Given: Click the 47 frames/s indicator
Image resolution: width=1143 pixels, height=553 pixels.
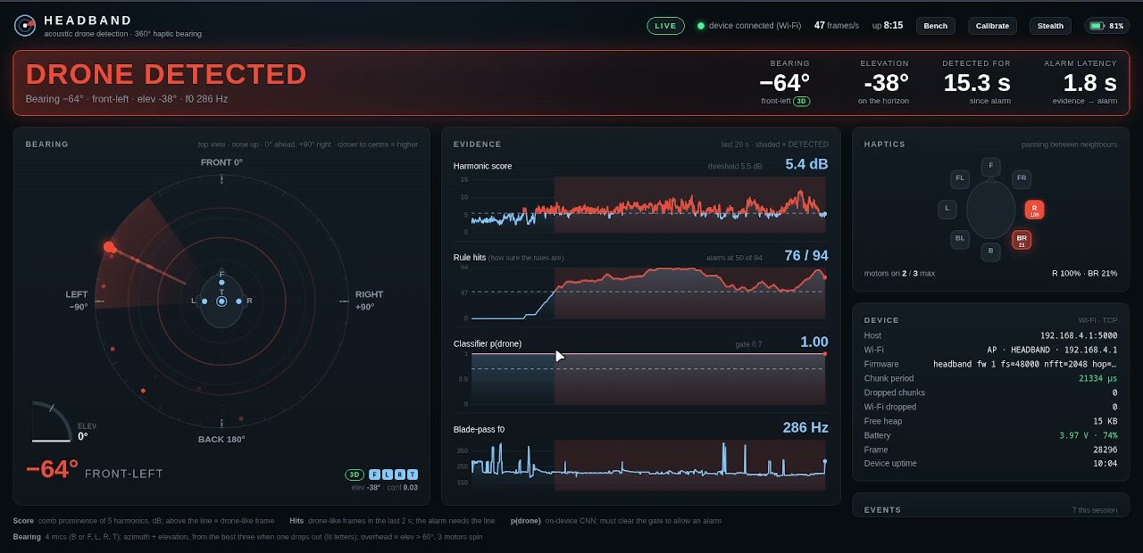Looking at the screenshot, I should tap(836, 26).
